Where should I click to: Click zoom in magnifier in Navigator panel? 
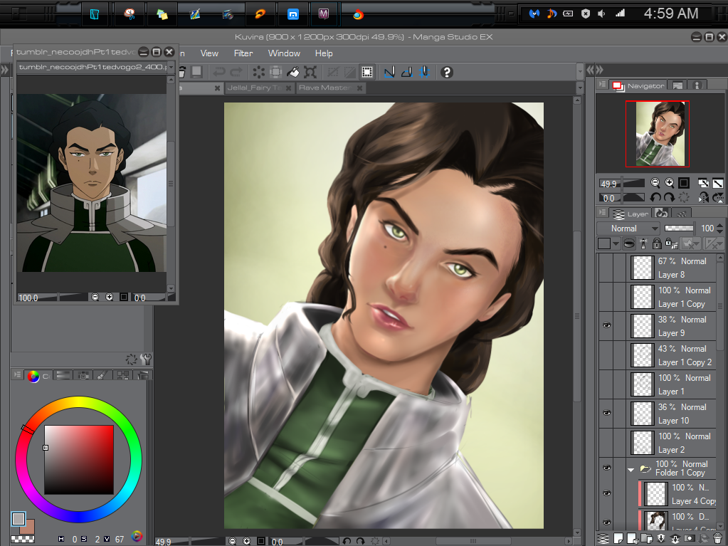[x=670, y=183]
